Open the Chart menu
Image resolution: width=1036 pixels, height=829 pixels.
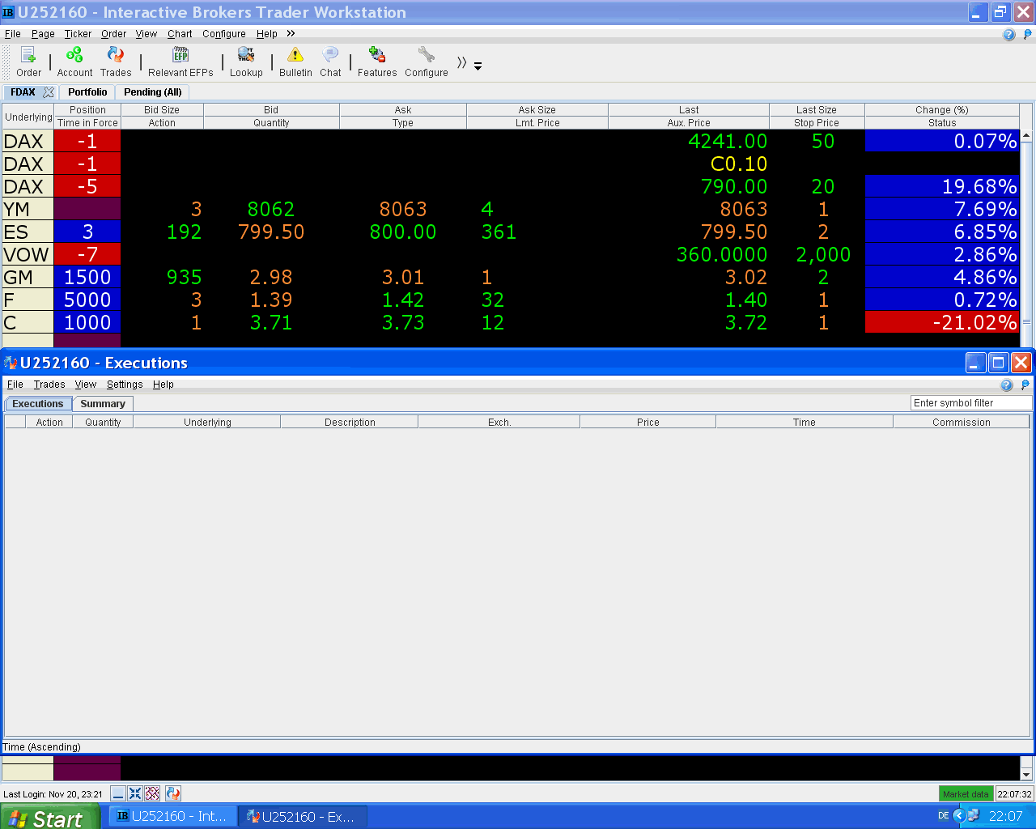[x=180, y=34]
